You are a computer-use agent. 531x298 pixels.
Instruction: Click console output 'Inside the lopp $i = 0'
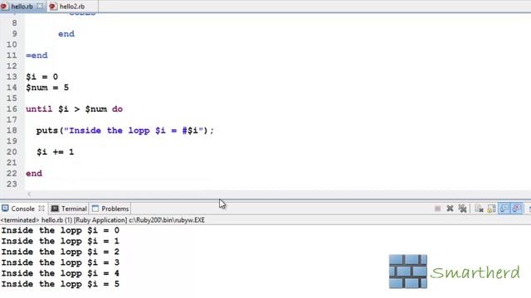tap(61, 230)
